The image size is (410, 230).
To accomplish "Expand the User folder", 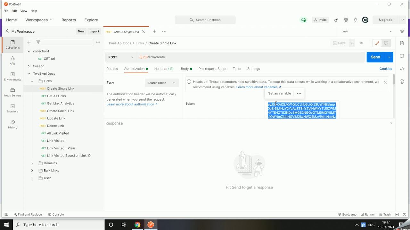I will click(32, 178).
